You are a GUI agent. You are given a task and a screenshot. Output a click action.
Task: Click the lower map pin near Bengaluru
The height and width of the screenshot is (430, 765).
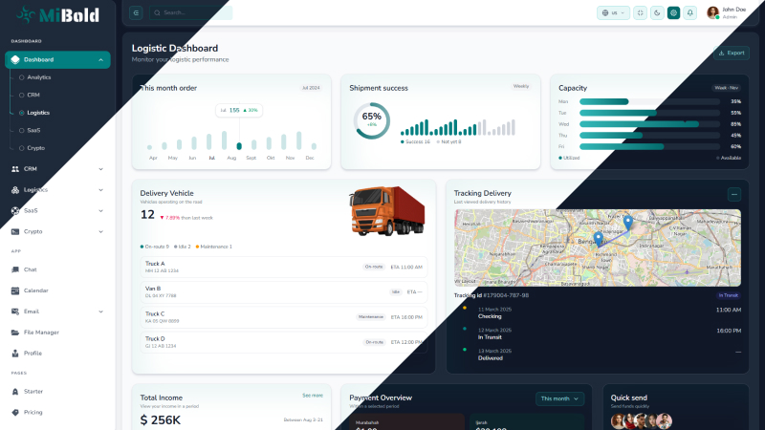pos(599,239)
